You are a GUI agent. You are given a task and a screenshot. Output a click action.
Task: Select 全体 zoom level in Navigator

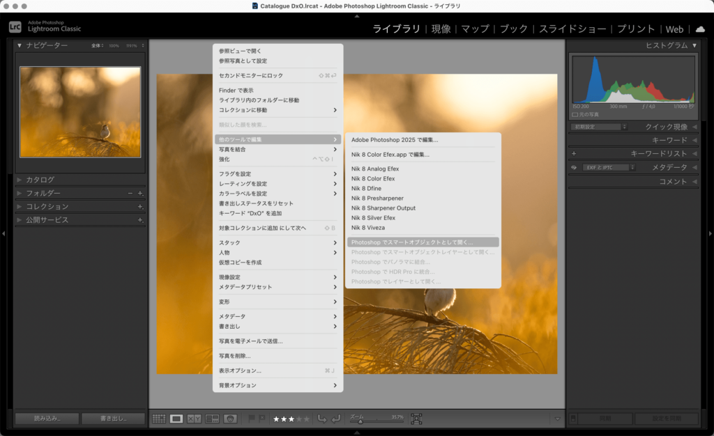(x=96, y=46)
